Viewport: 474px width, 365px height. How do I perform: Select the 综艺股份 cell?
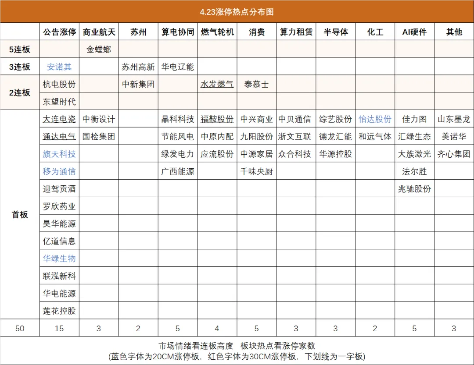[x=336, y=119]
